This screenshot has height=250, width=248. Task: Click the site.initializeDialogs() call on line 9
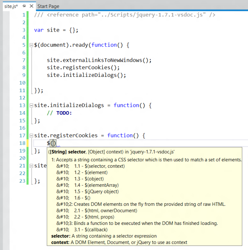pyautogui.click(x=86, y=75)
